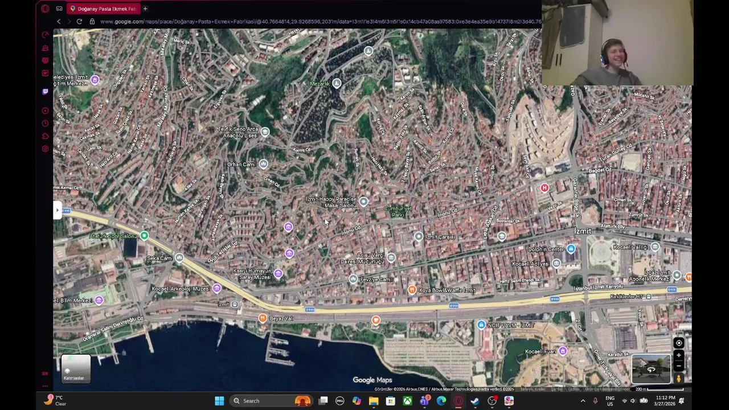
Task: Select Koya Bowl&Waffle İzmit marker
Action: coord(412,290)
